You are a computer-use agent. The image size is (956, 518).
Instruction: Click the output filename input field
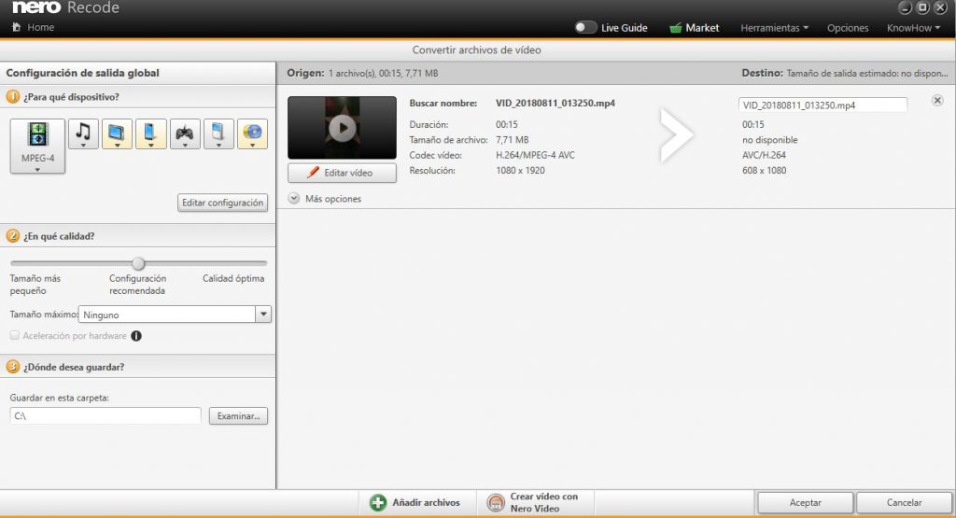coord(822,105)
